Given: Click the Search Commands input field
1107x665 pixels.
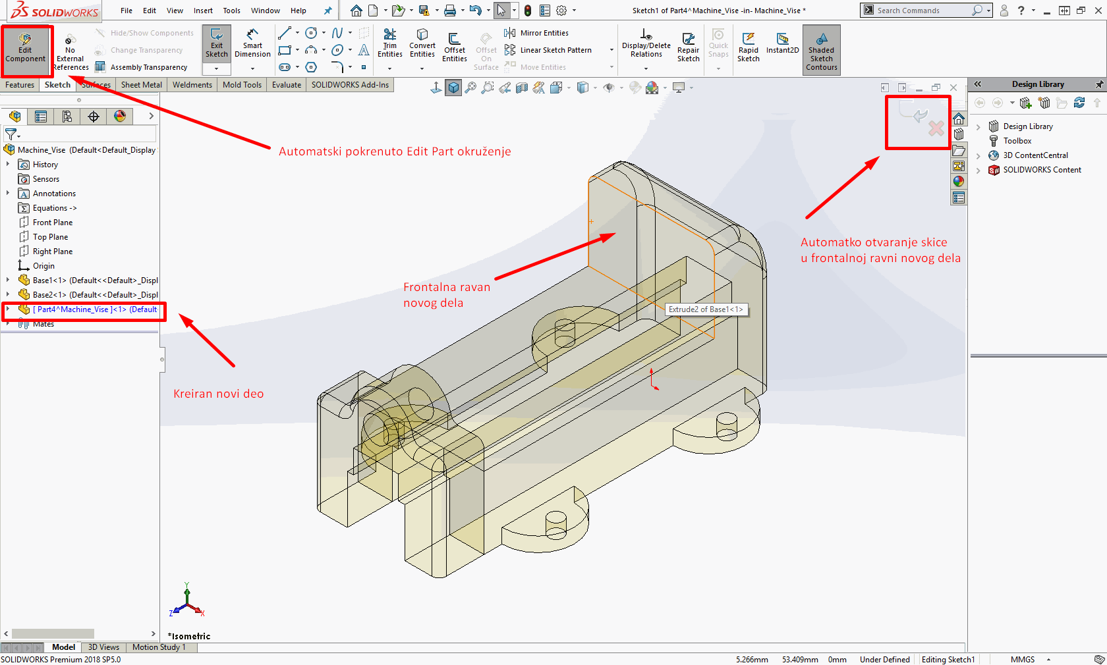Looking at the screenshot, I should click(922, 11).
